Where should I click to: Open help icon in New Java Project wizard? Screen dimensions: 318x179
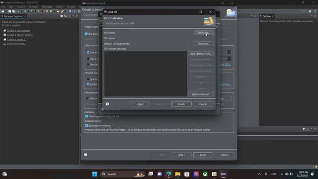point(85,155)
